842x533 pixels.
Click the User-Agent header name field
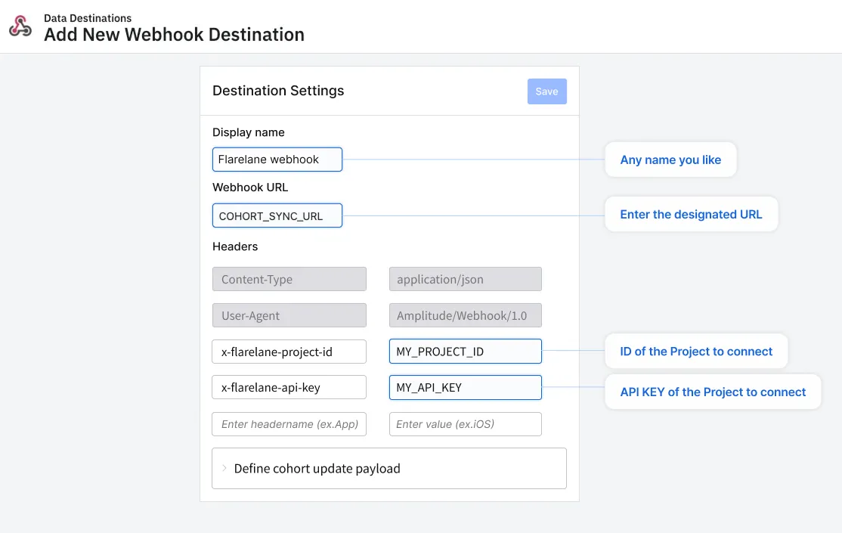(x=289, y=315)
